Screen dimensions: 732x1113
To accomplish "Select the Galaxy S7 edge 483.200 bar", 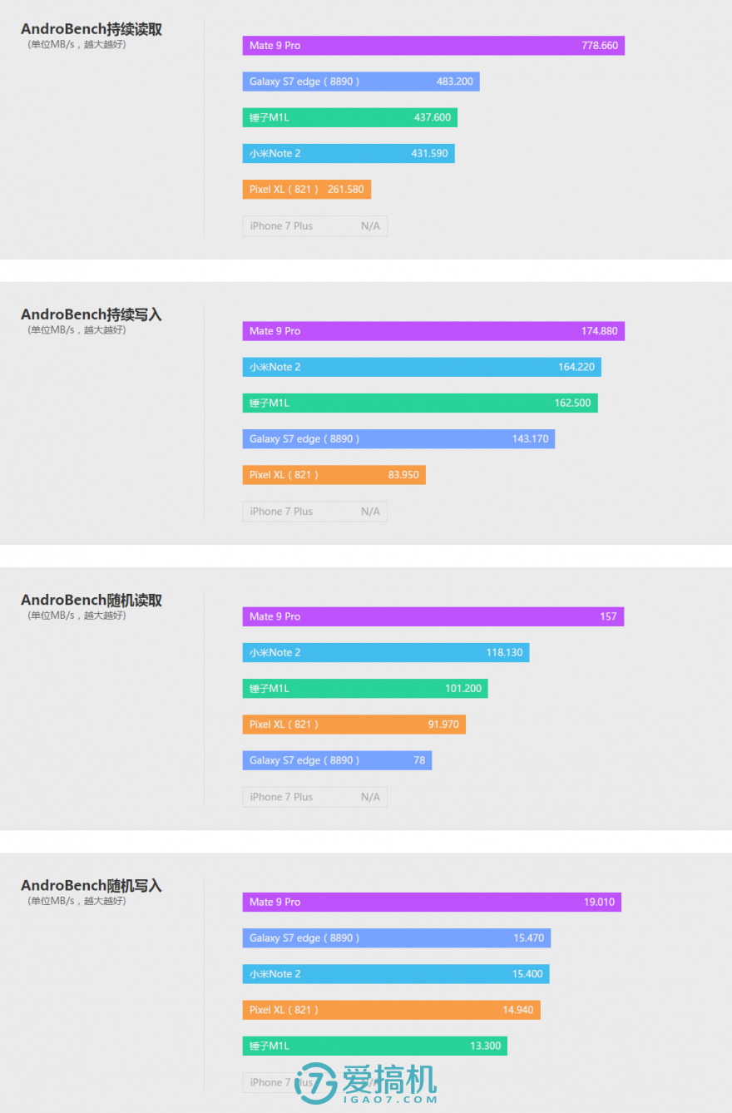I will (x=361, y=82).
